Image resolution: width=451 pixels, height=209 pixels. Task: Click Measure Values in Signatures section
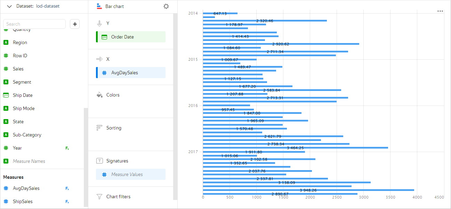click(131, 174)
